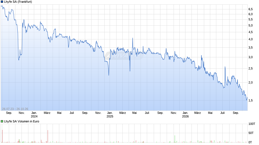259x145 pixels.
Task: Click the 3,0 price axis label
Action: (250, 57)
